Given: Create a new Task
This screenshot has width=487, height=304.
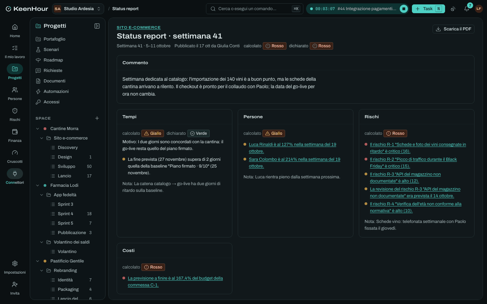Looking at the screenshot, I should click(x=428, y=9).
